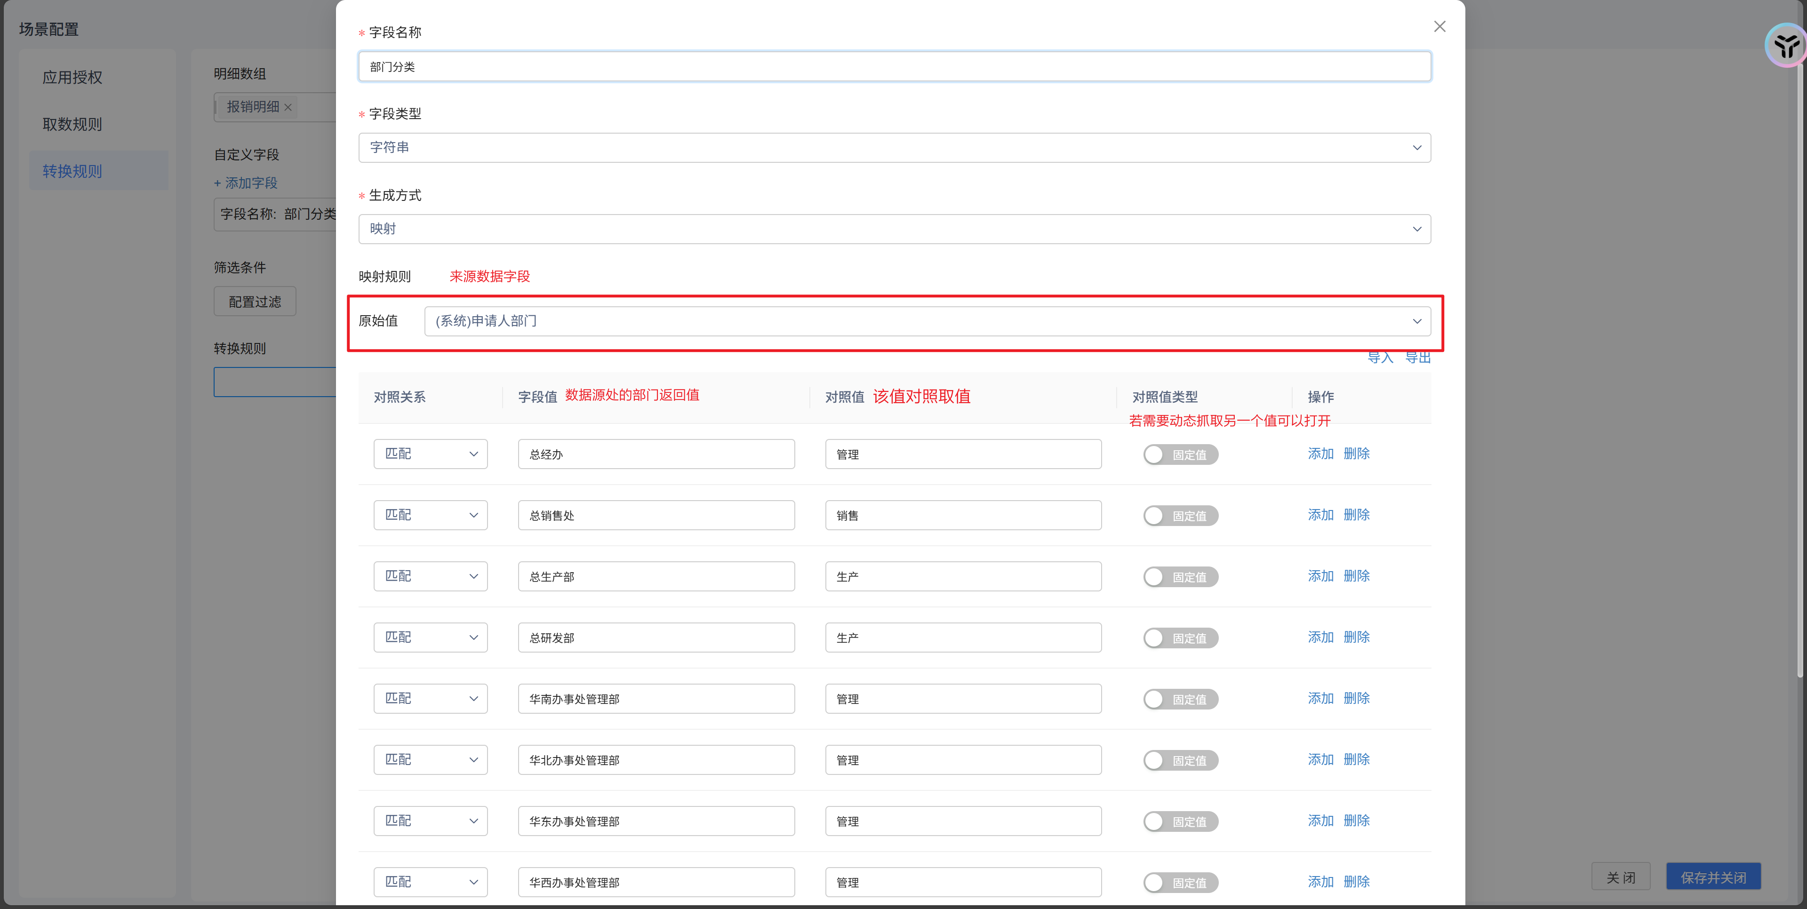The height and width of the screenshot is (909, 1807).
Task: Switch to 应用授权 in the sidebar
Action: pyautogui.click(x=72, y=77)
